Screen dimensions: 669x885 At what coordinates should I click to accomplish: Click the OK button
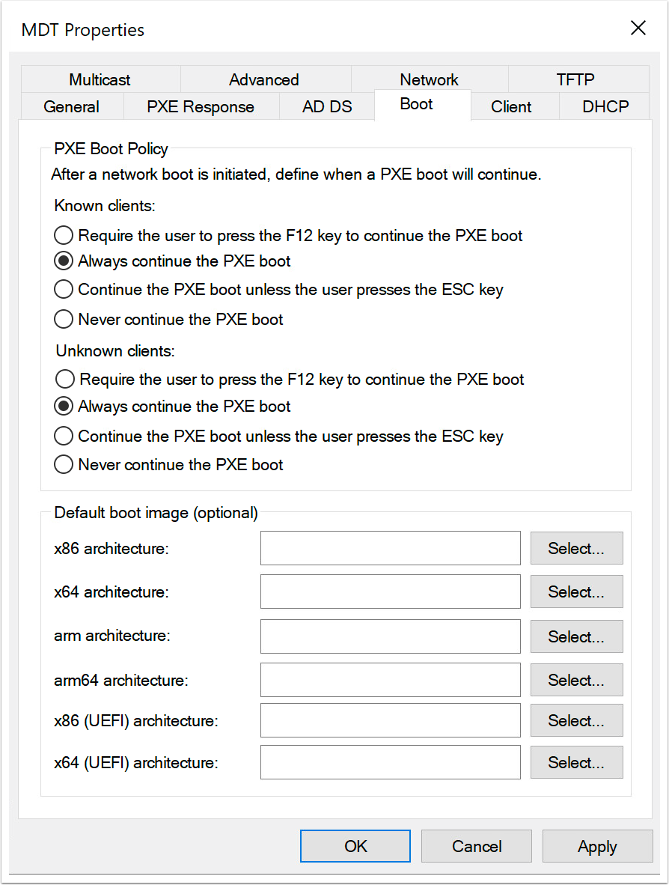(x=355, y=846)
